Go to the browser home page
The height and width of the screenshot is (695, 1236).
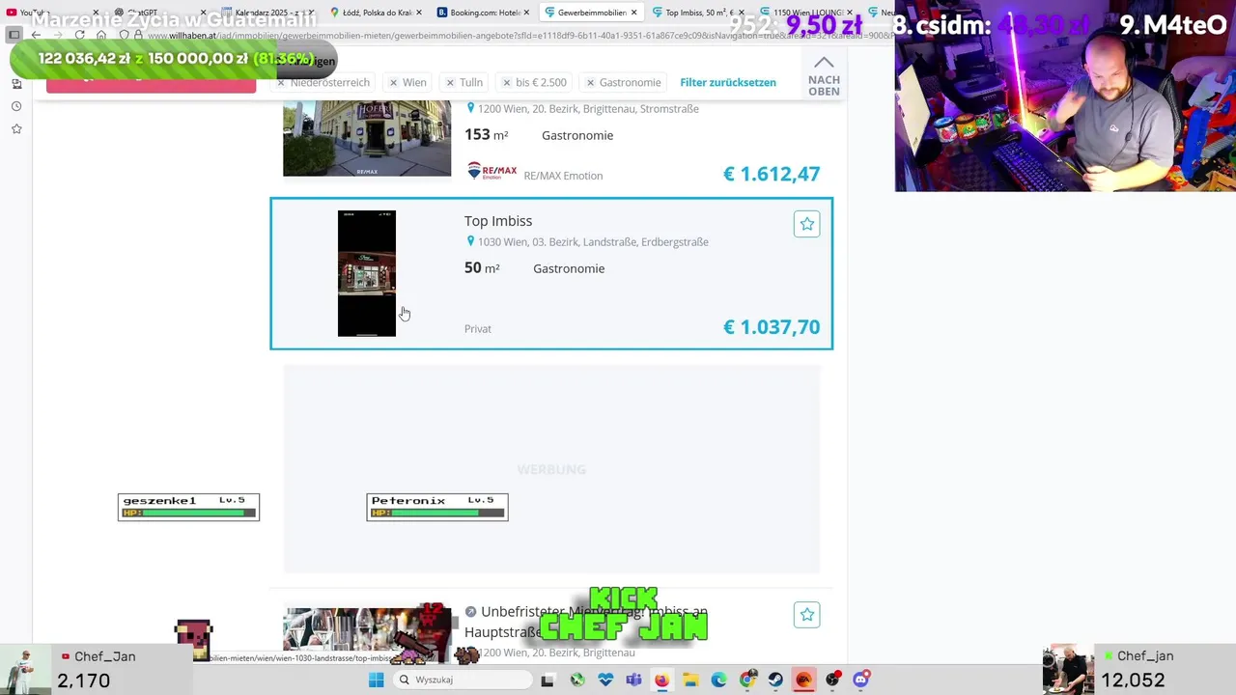click(101, 35)
